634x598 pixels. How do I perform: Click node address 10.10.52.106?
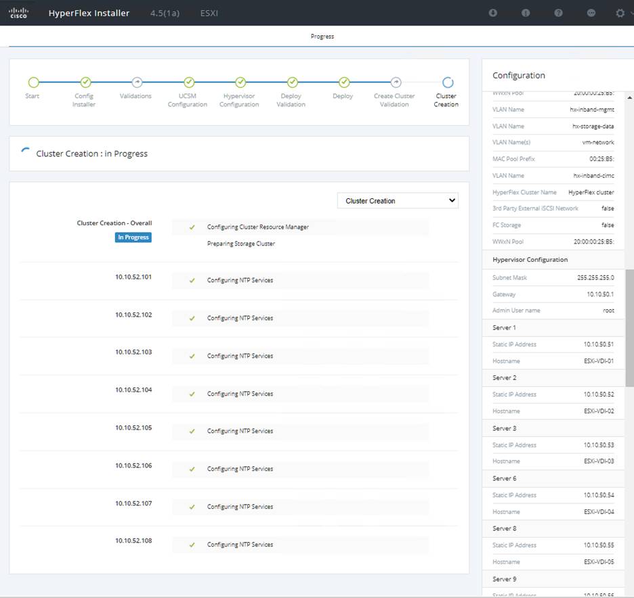(133, 465)
